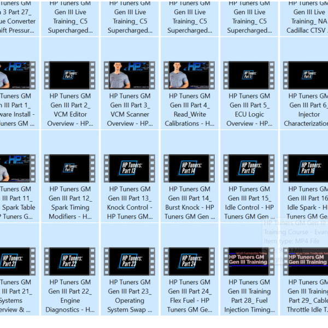
Task: Click the 'Part 1_ ...ware Install' file name
Action: coord(17,110)
